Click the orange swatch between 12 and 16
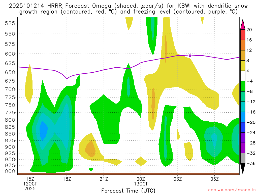The width and height of the screenshot is (258, 193). coord(243,45)
